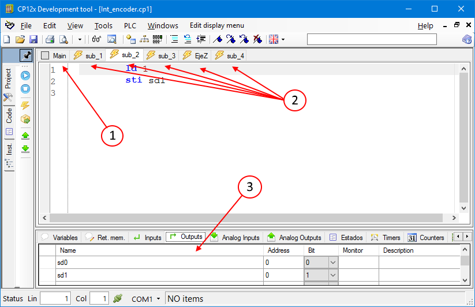Click the printer icon

(x=50, y=39)
